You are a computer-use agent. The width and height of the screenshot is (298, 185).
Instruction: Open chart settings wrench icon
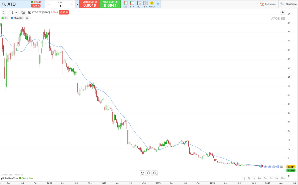(283, 12)
